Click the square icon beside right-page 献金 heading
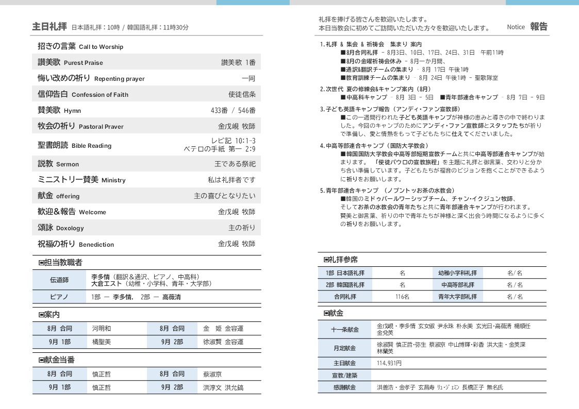 [326, 313]
